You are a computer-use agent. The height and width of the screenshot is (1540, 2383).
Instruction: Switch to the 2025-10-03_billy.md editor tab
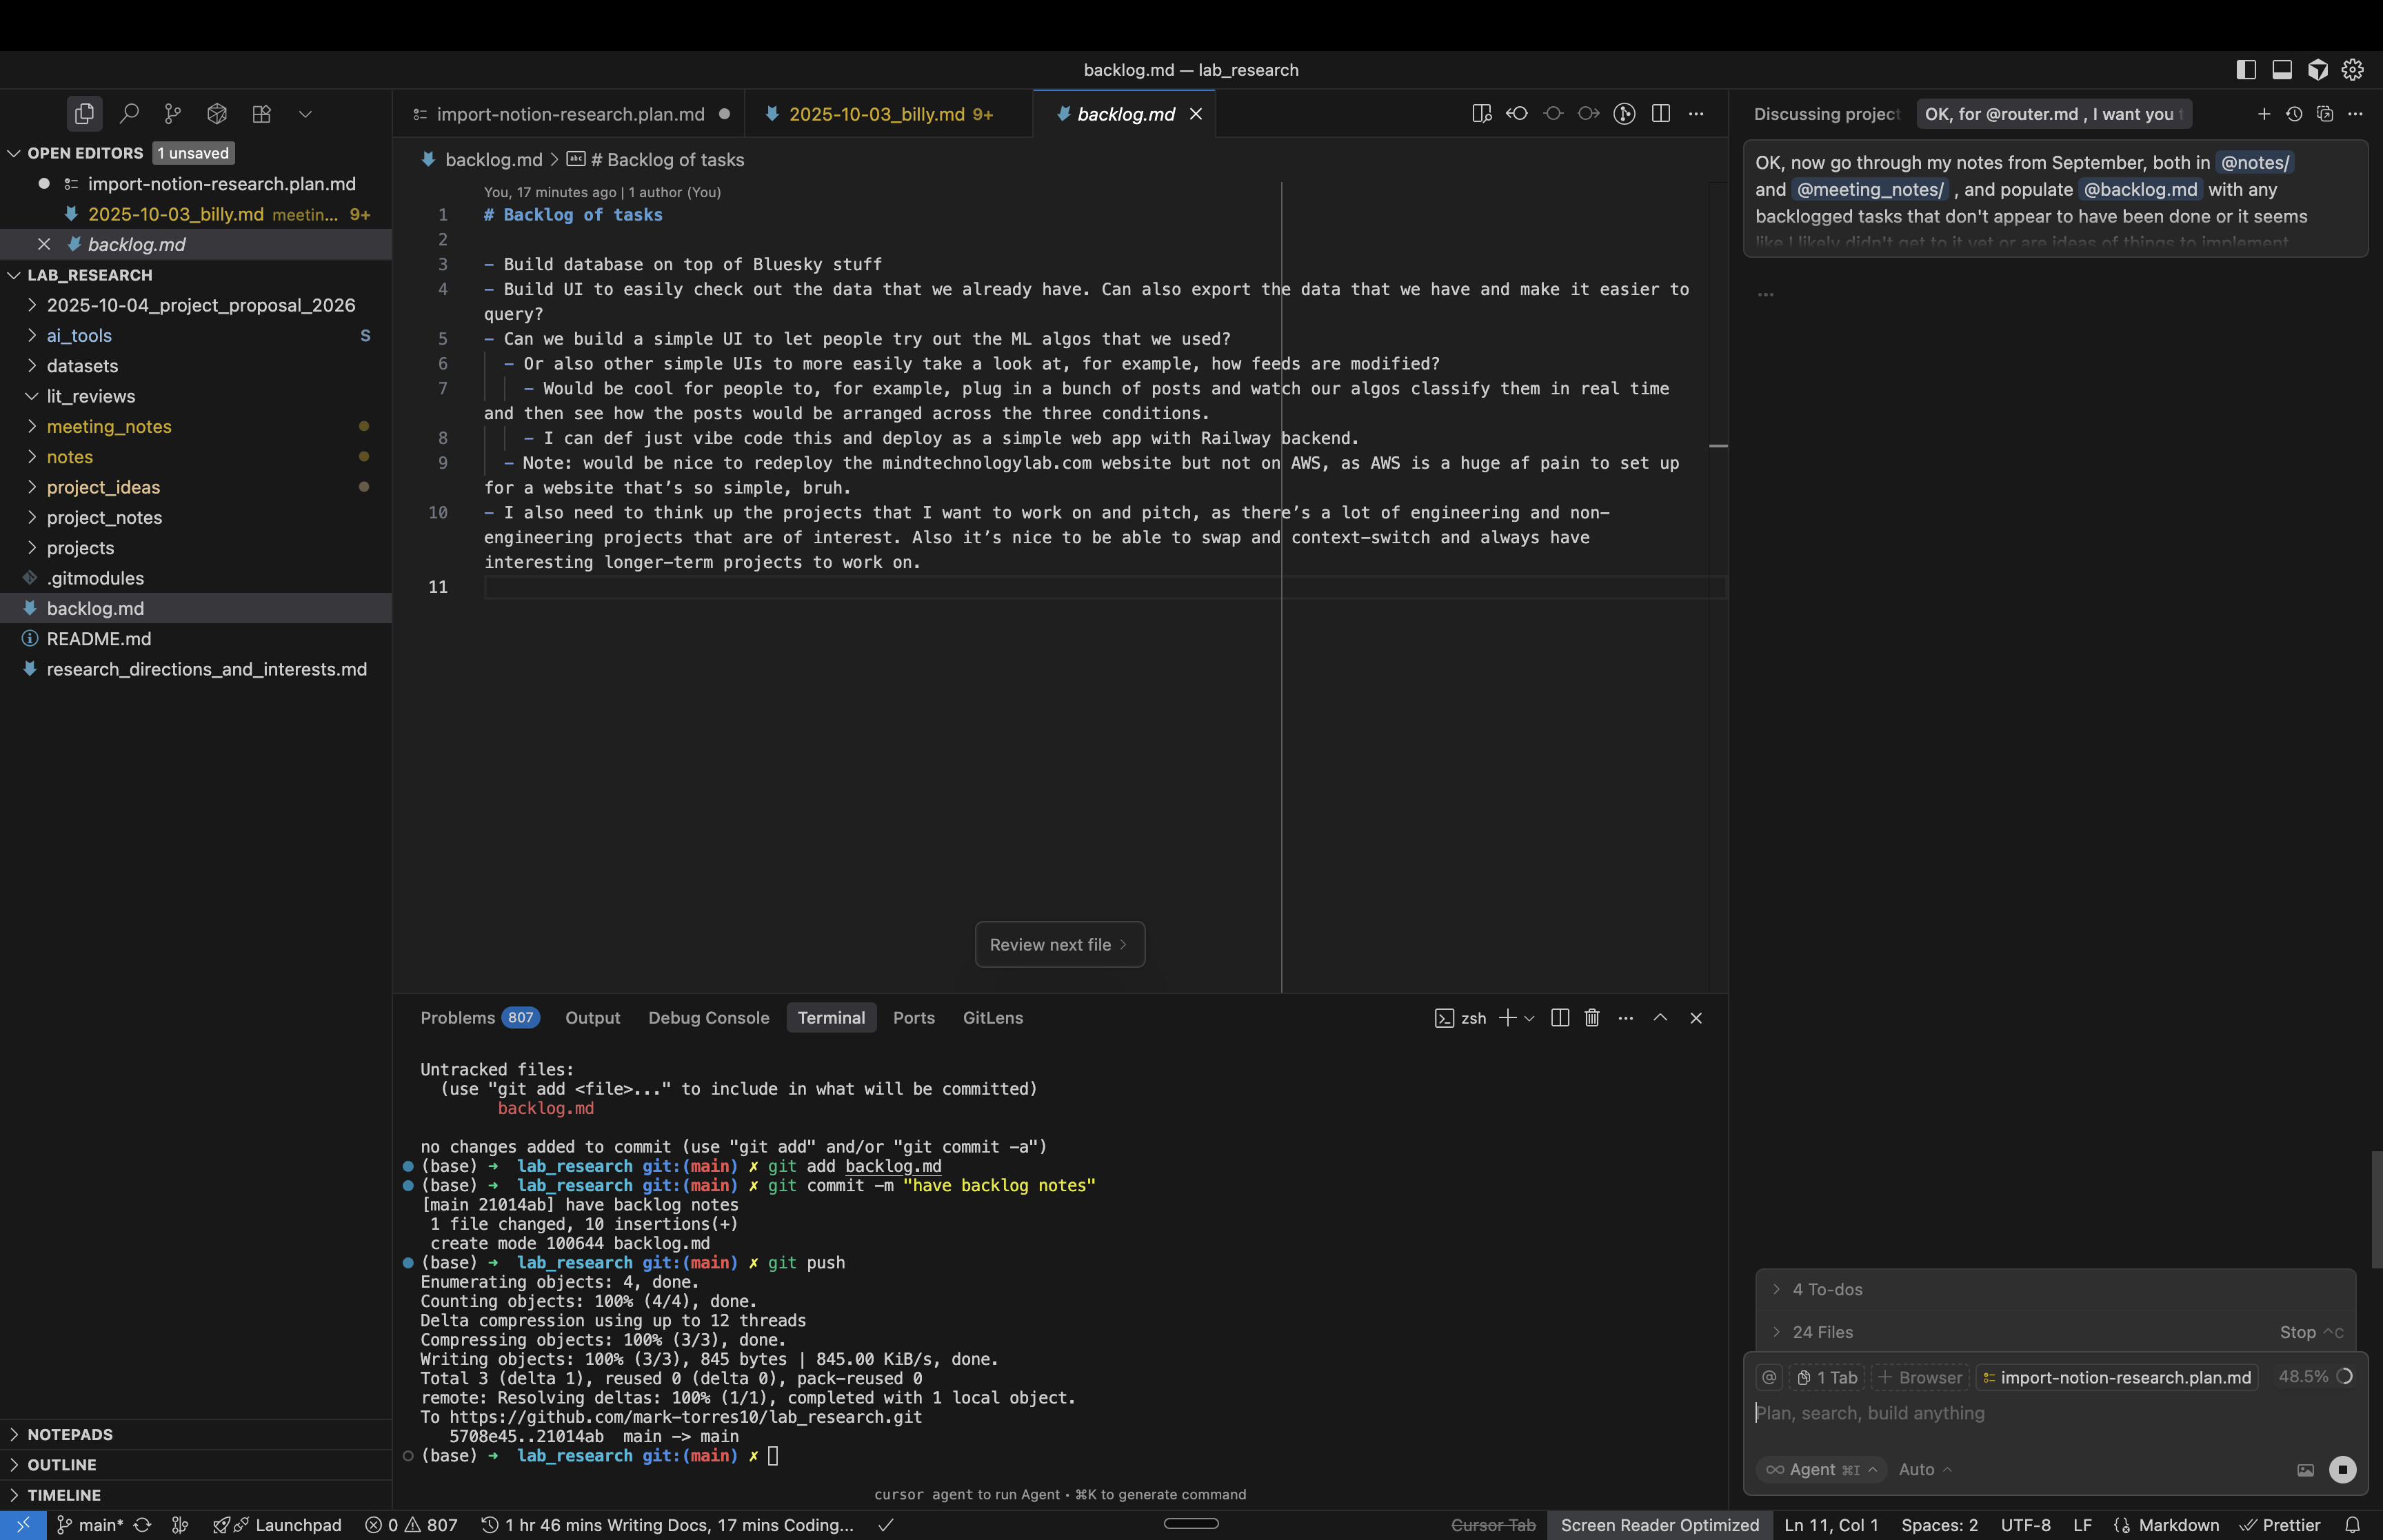(x=876, y=114)
